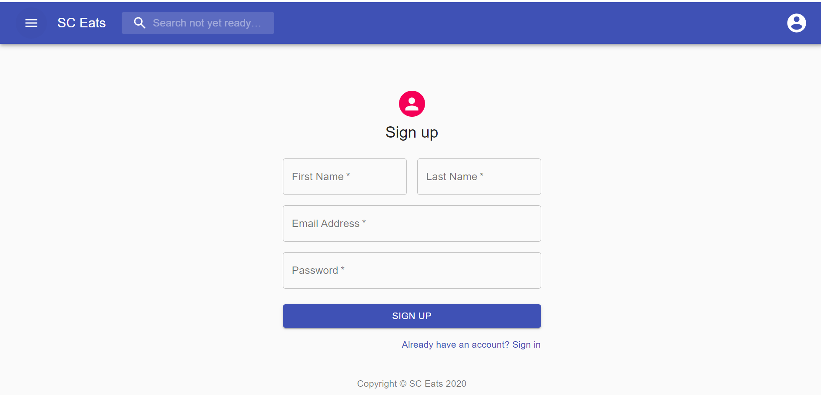Image resolution: width=821 pixels, height=395 pixels.
Task: Click the Sign in link
Action: point(526,344)
